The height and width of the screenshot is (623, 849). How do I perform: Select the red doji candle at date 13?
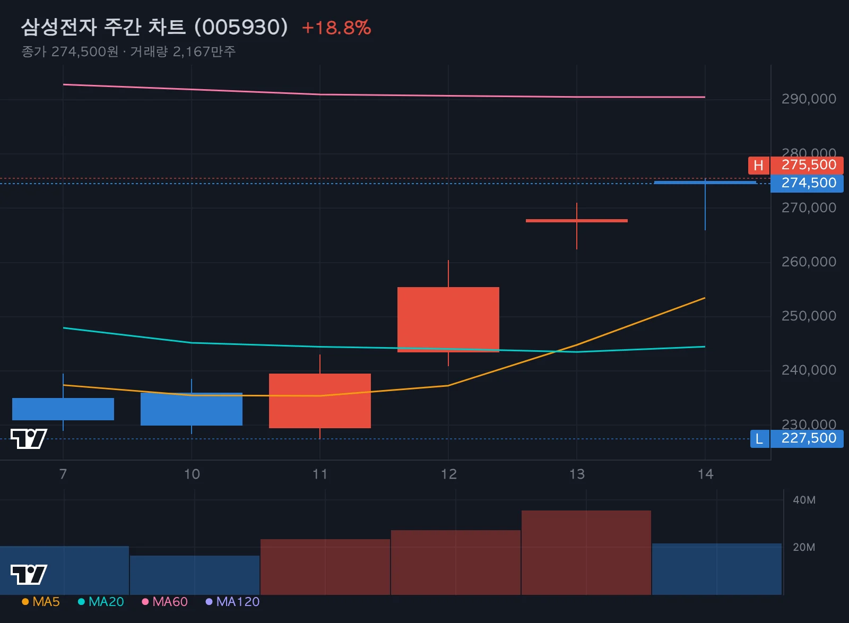pyautogui.click(x=577, y=221)
